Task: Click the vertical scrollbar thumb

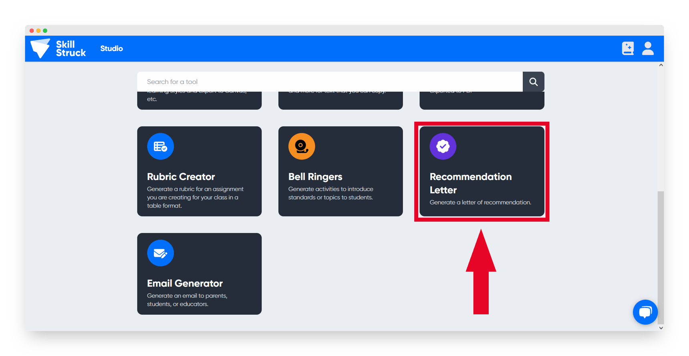Action: [661, 256]
